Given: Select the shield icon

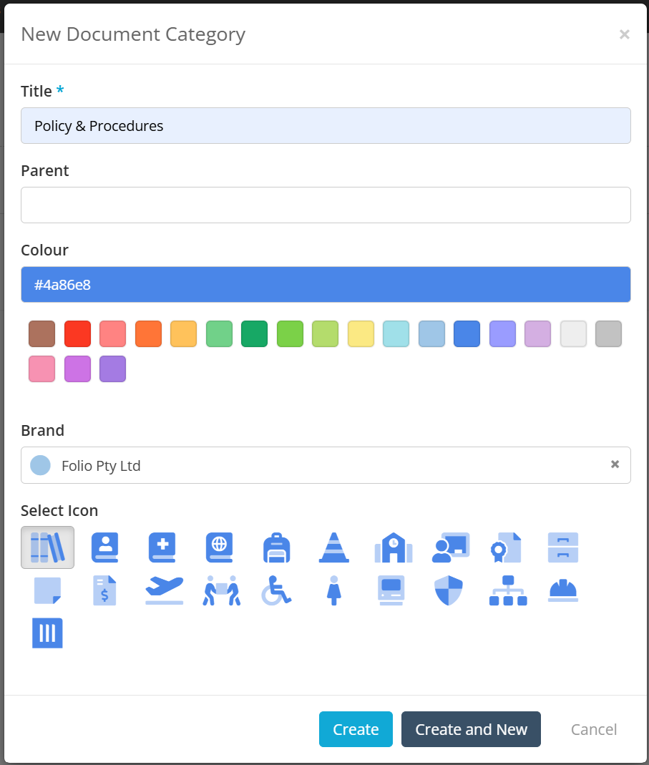Looking at the screenshot, I should coord(449,590).
